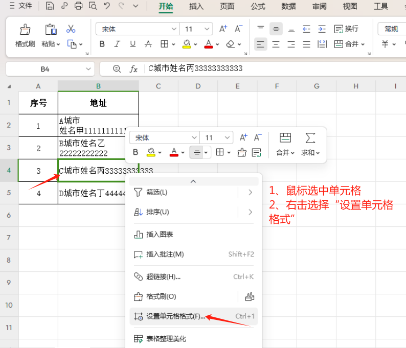Choose Insert Comment (插入批注) menu item
406x348 pixels.
(x=194, y=254)
